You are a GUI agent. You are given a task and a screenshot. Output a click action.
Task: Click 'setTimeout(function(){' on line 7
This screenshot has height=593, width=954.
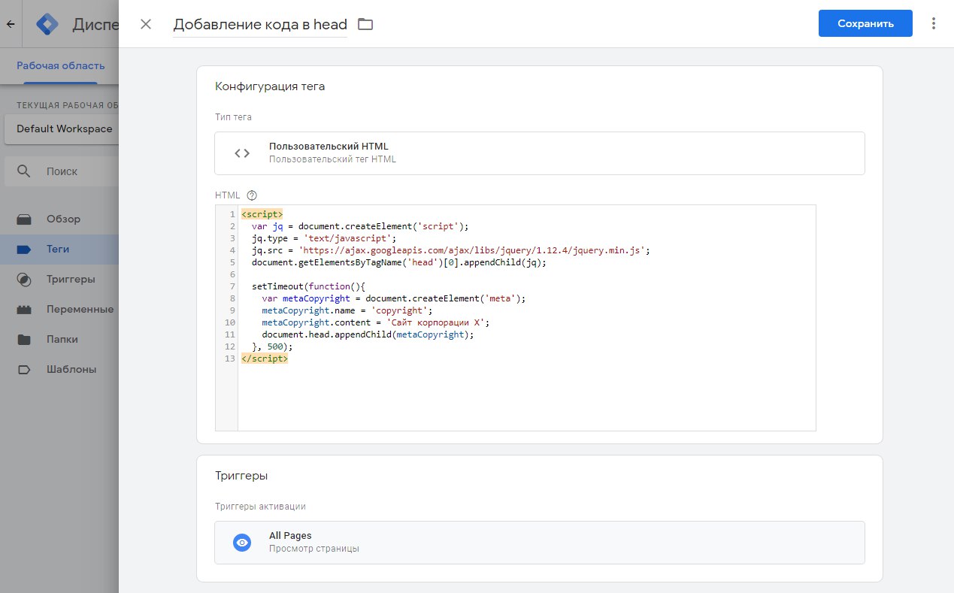308,286
